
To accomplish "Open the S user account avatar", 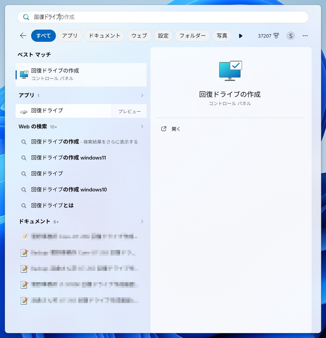I will pyautogui.click(x=290, y=36).
